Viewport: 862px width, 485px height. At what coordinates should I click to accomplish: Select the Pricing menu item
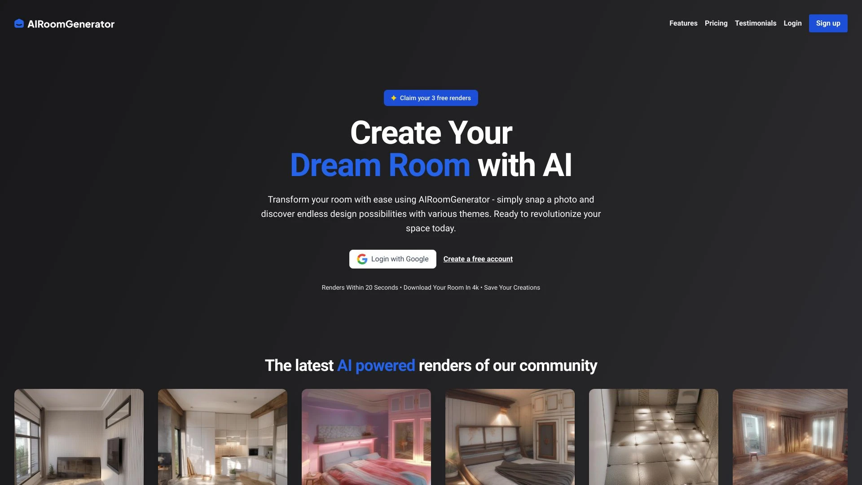pyautogui.click(x=716, y=23)
